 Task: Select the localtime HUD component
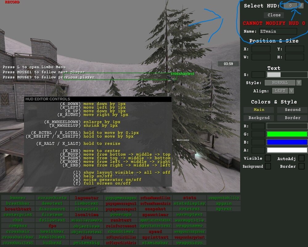(87, 215)
